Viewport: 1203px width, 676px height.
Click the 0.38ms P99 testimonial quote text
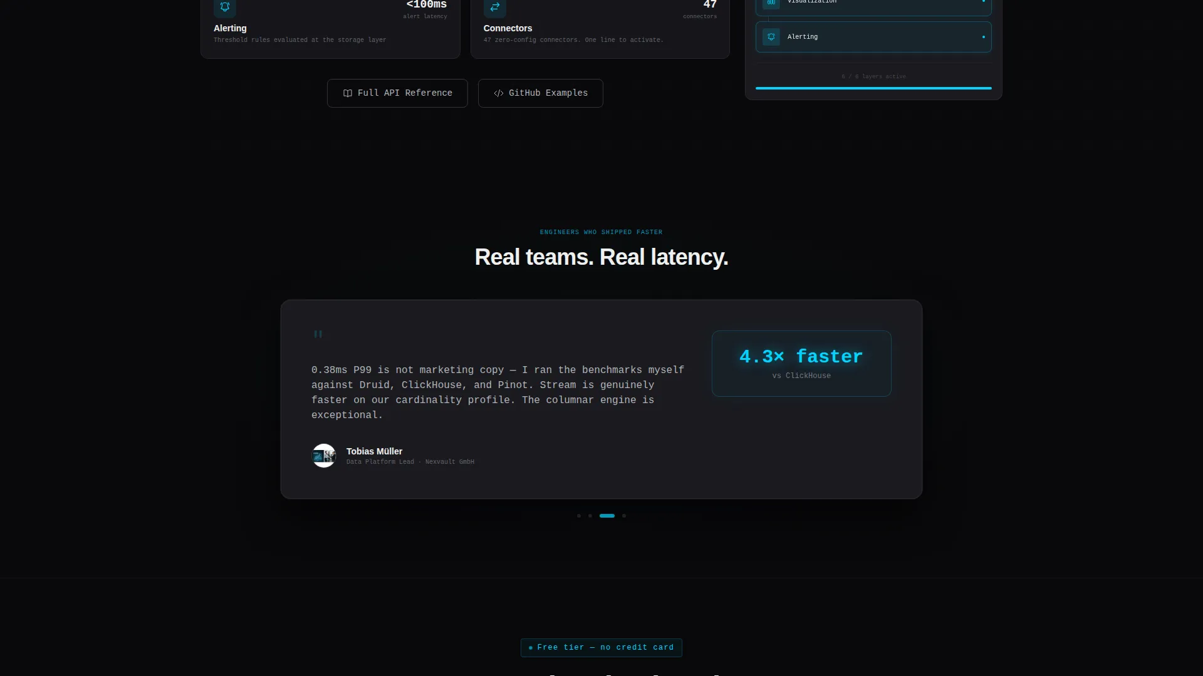(498, 392)
